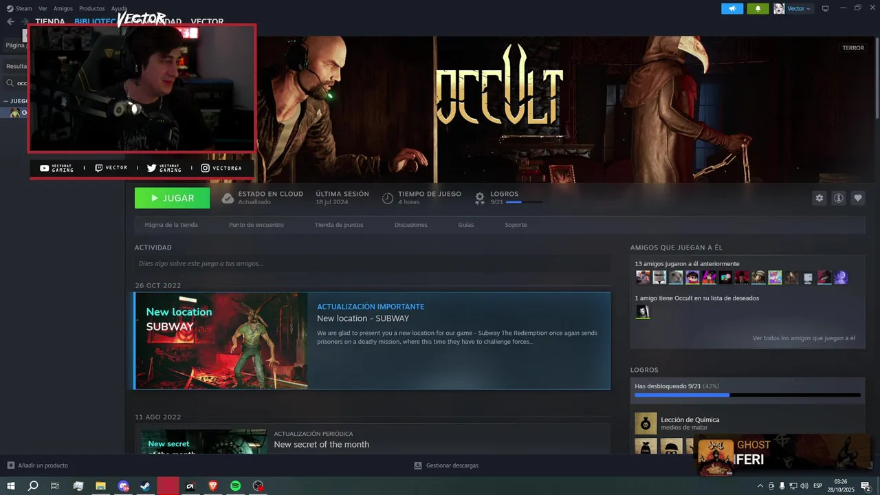Open Windows notification center icon
This screenshot has width=880, height=495.
(x=866, y=486)
